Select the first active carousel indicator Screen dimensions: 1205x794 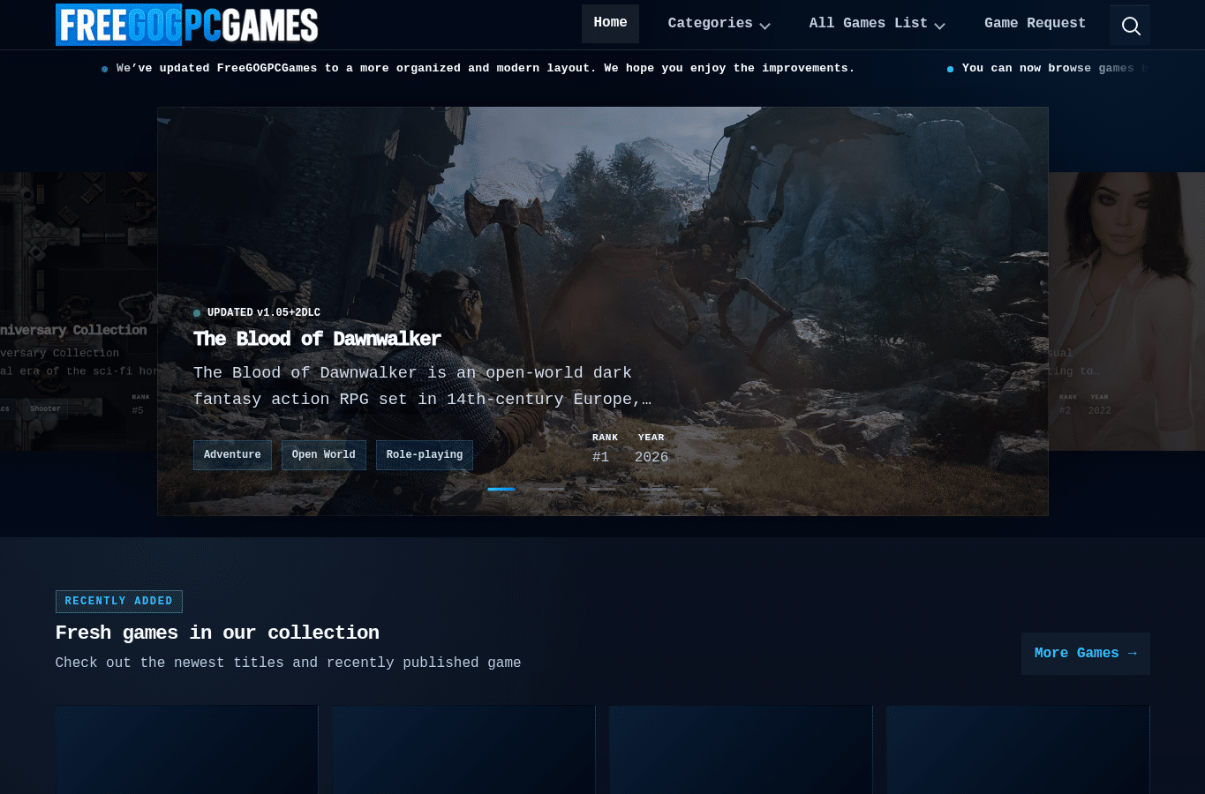click(x=501, y=489)
